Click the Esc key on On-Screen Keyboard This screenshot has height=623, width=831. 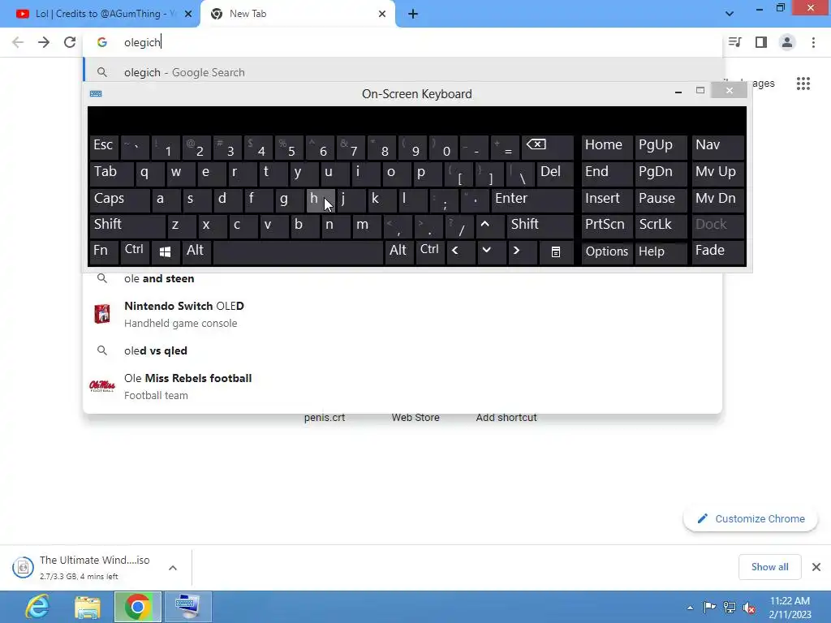[104, 146]
